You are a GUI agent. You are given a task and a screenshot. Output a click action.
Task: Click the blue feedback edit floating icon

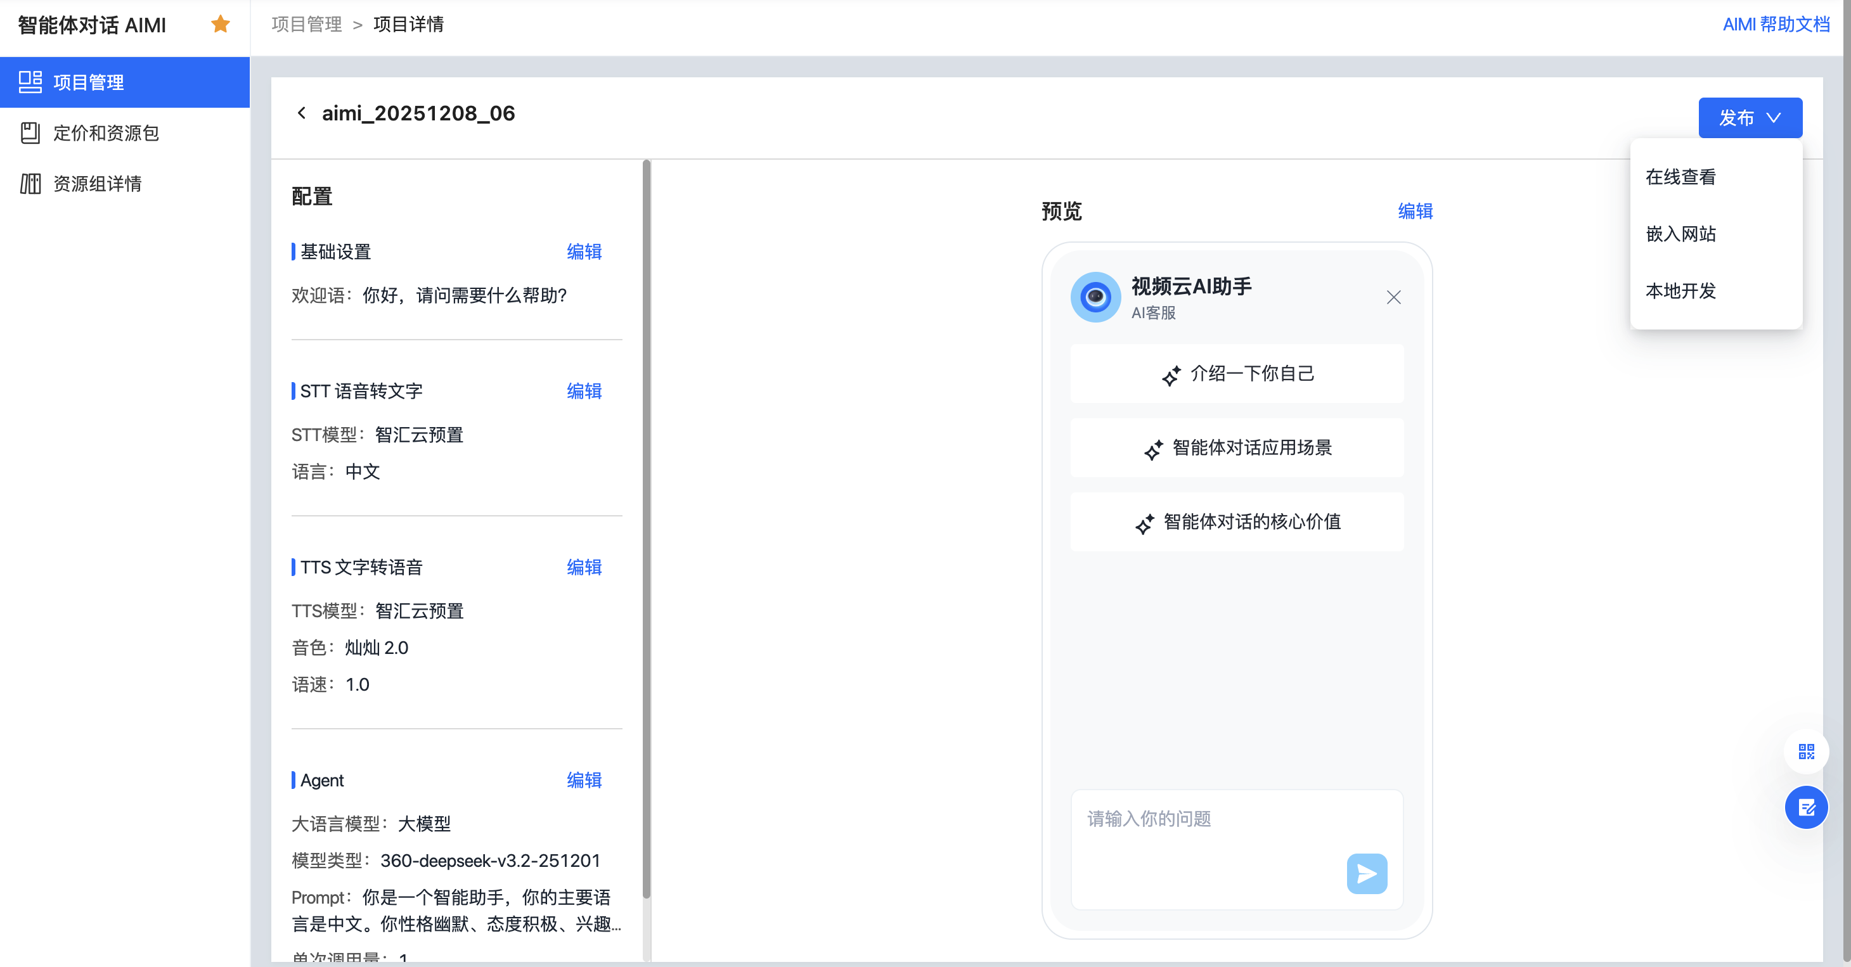coord(1806,807)
